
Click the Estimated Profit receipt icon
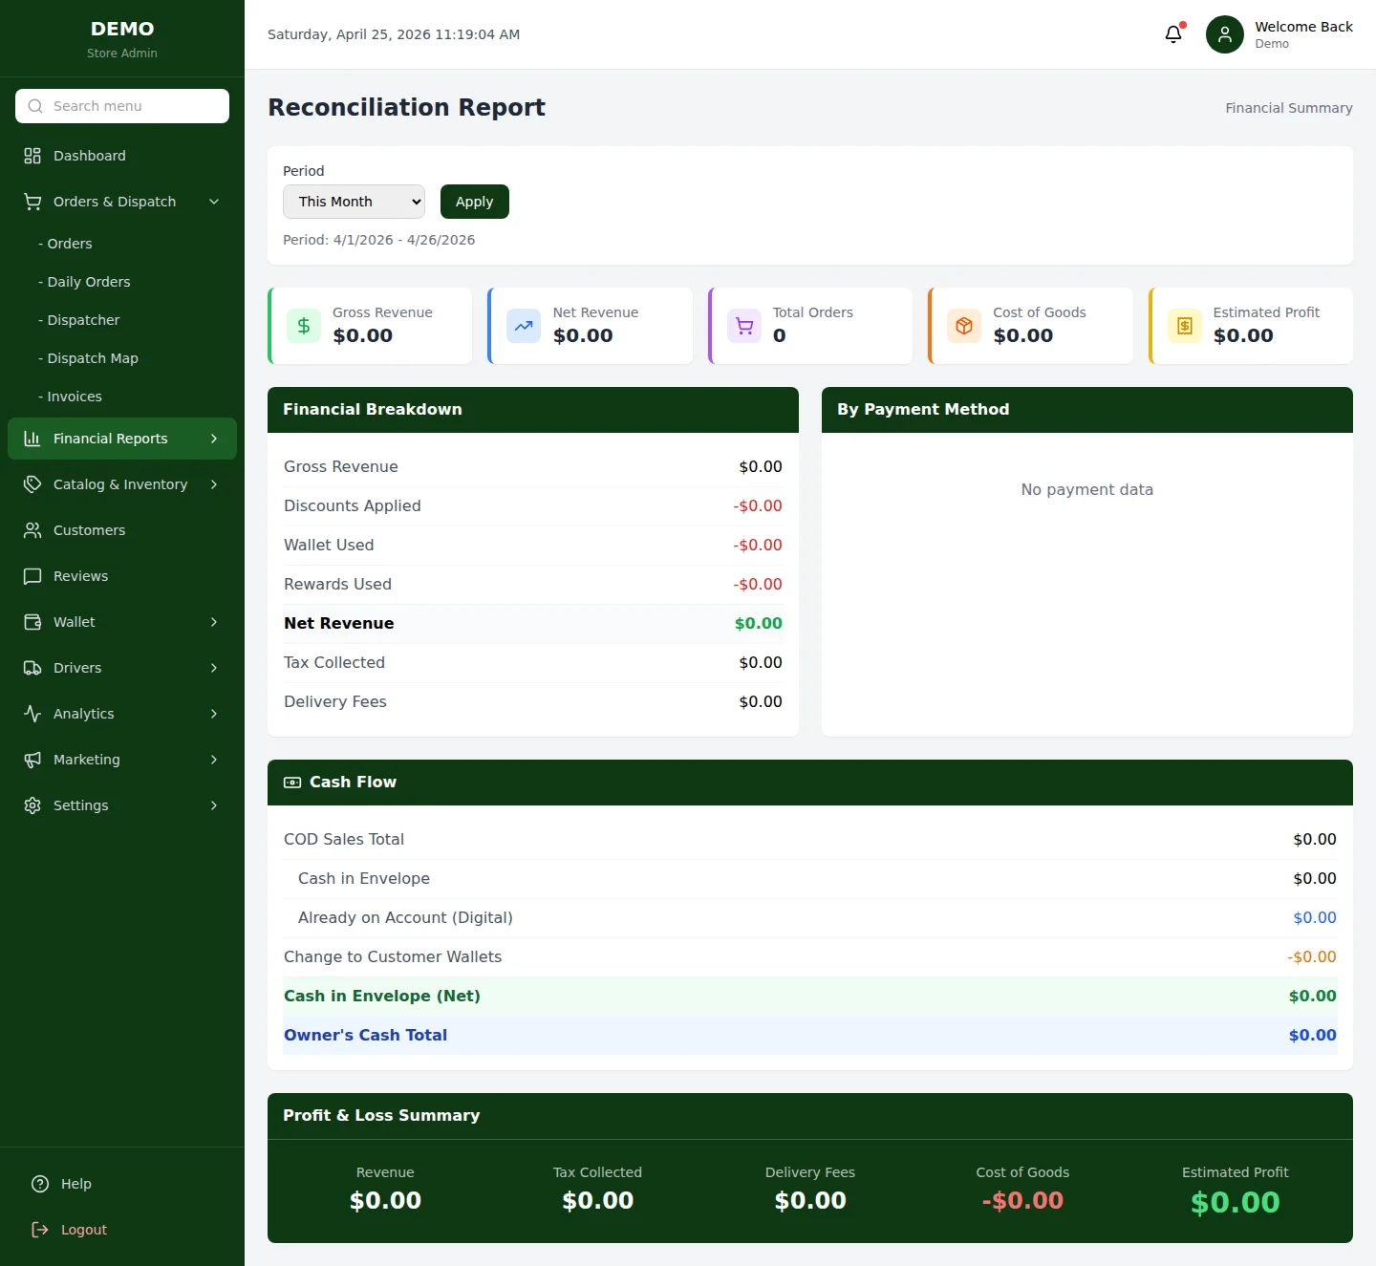pos(1185,326)
